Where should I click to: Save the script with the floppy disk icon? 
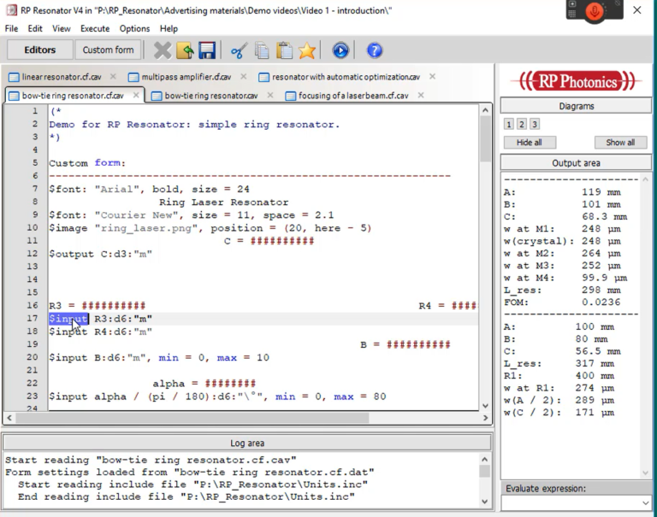[x=207, y=50]
